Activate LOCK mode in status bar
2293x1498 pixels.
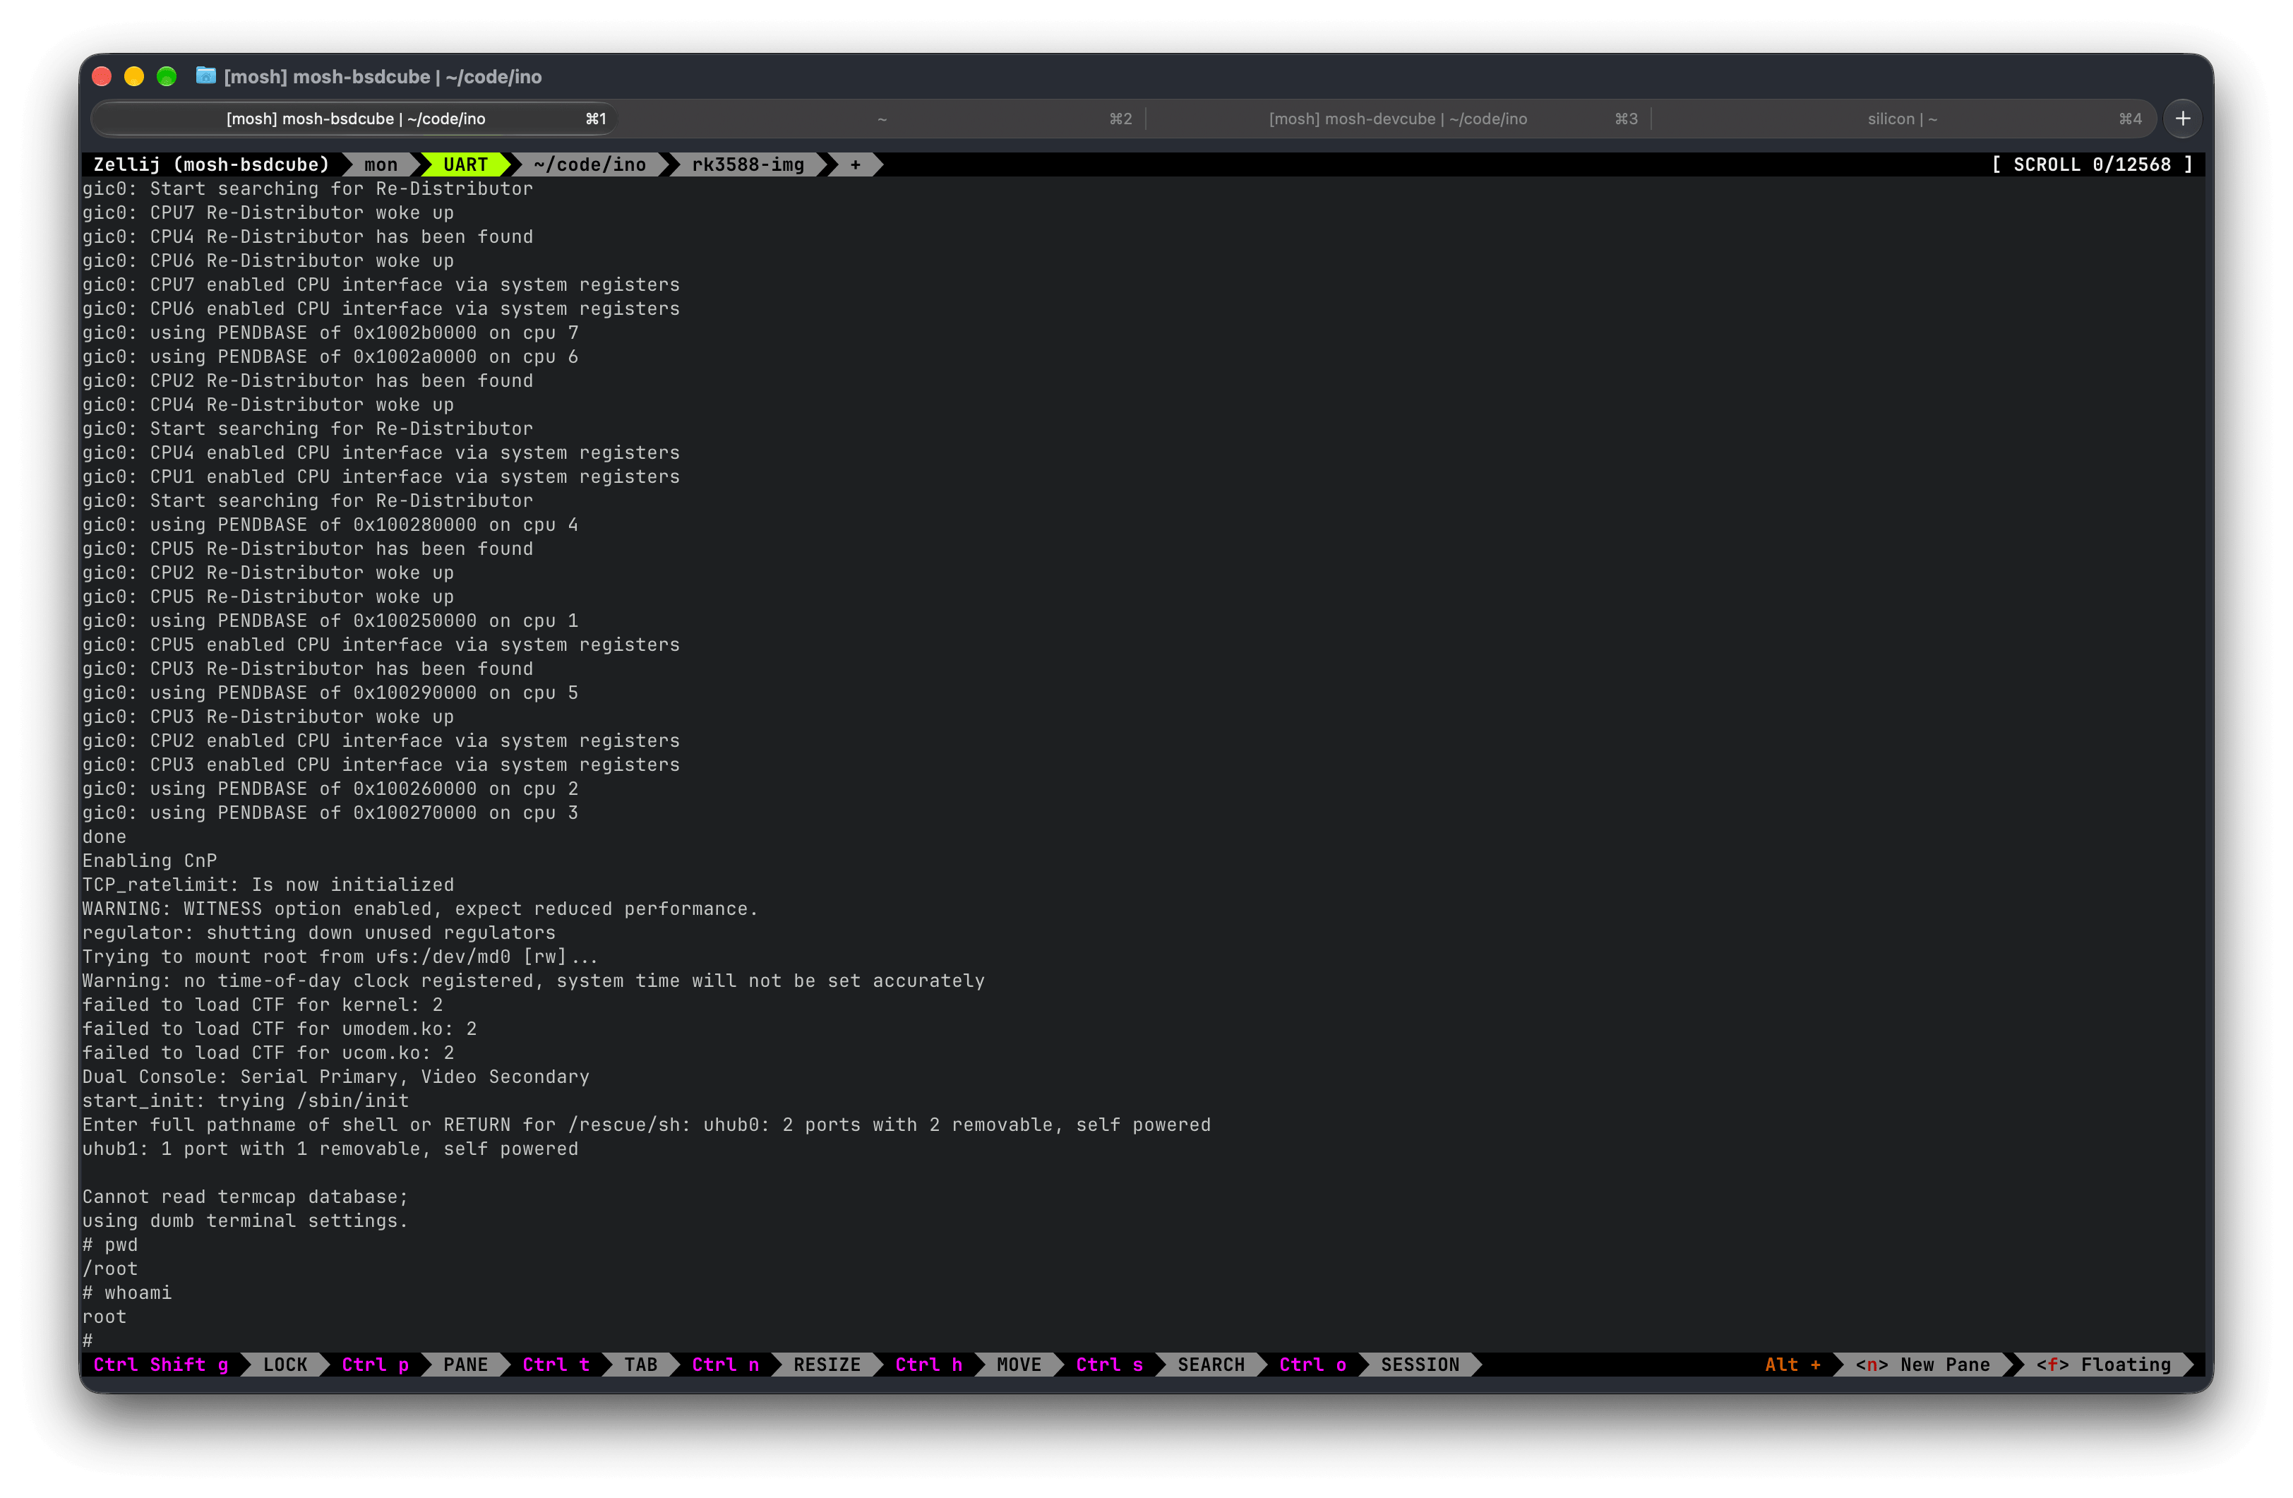[x=285, y=1365]
